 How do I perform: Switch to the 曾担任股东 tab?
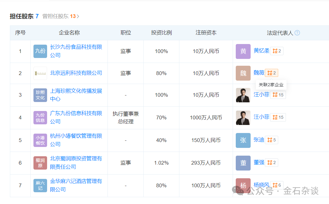(59, 16)
